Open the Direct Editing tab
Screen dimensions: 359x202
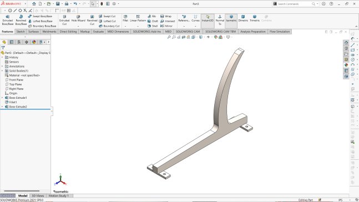pos(68,32)
